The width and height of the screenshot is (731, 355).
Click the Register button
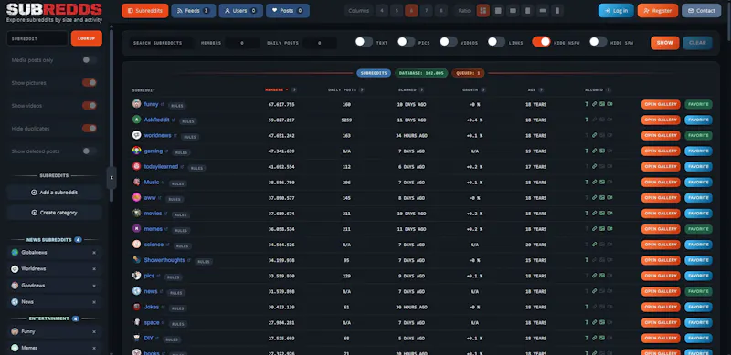click(x=658, y=10)
